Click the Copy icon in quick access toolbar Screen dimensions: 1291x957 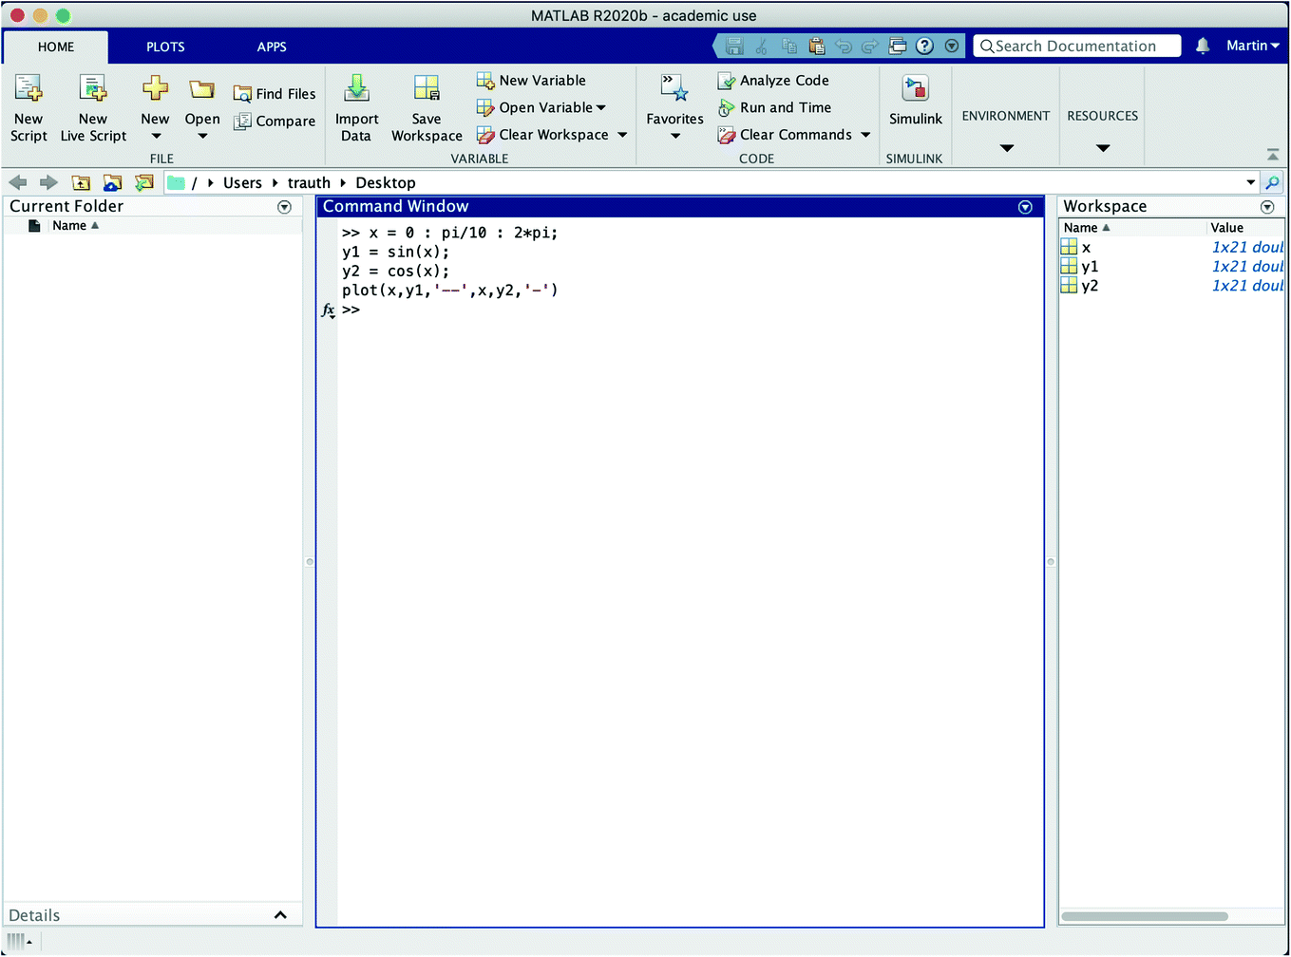[x=789, y=46]
